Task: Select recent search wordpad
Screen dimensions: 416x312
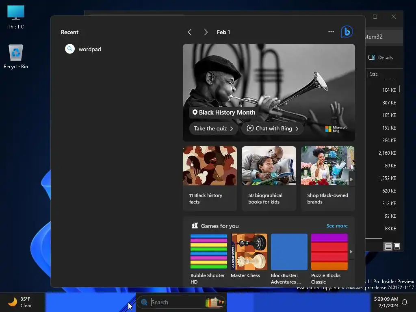Action: pos(116,49)
